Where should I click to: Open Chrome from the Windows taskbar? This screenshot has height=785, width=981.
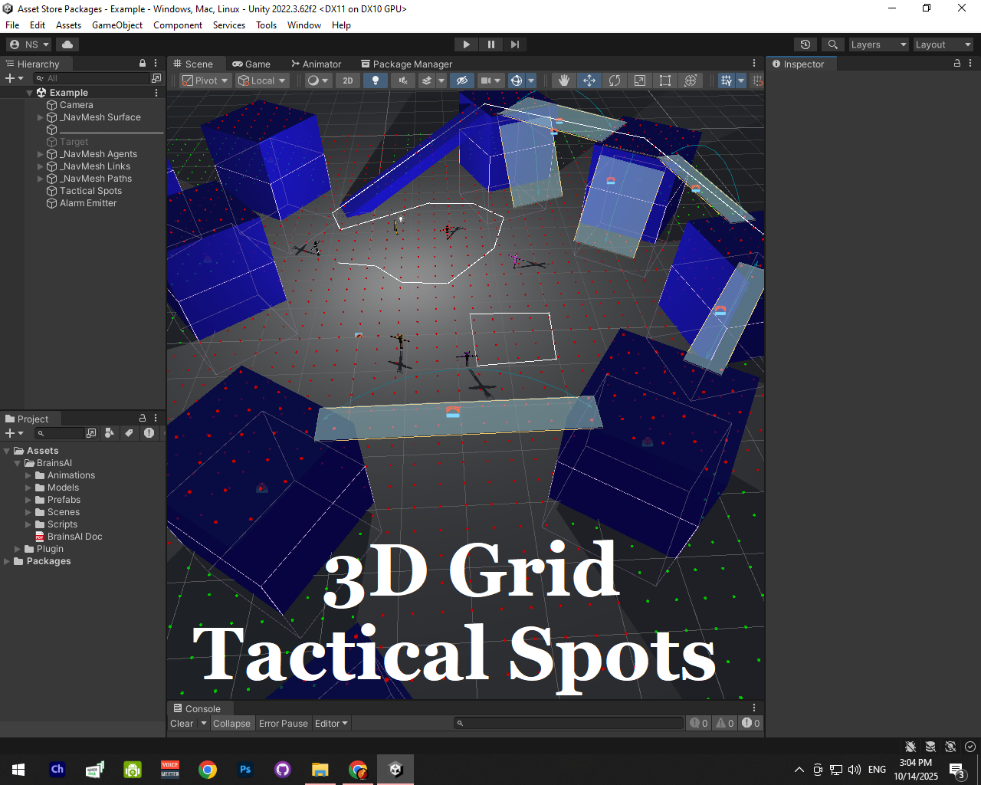point(208,770)
